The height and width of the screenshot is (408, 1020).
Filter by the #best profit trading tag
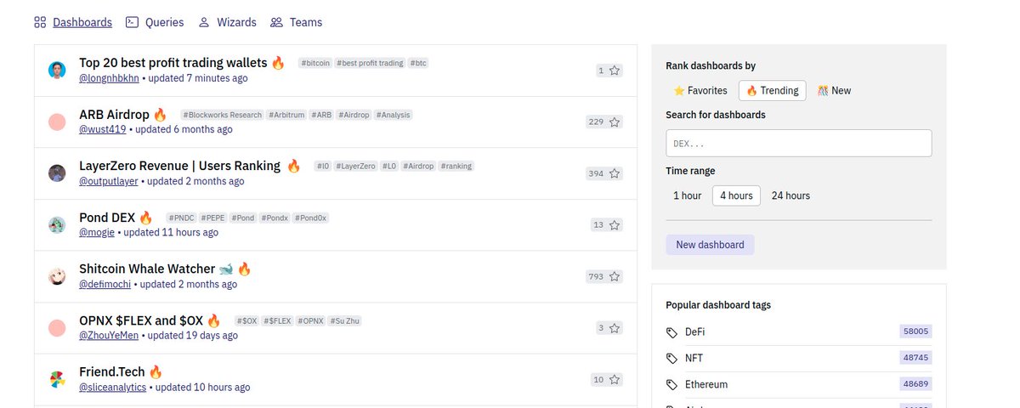(x=370, y=63)
